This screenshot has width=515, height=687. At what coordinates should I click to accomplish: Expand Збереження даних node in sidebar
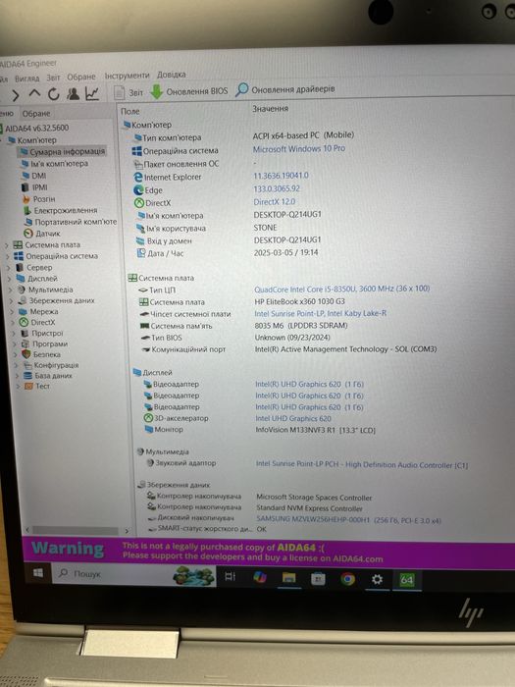click(x=12, y=300)
